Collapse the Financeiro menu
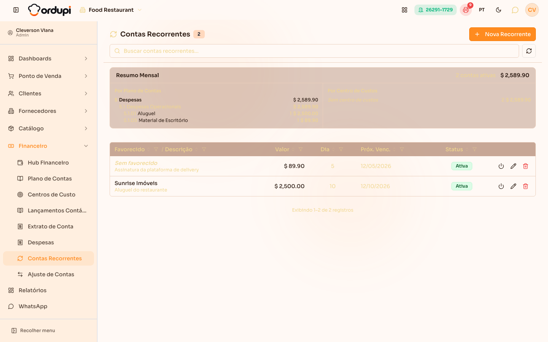Image resolution: width=548 pixels, height=342 pixels. [48, 146]
